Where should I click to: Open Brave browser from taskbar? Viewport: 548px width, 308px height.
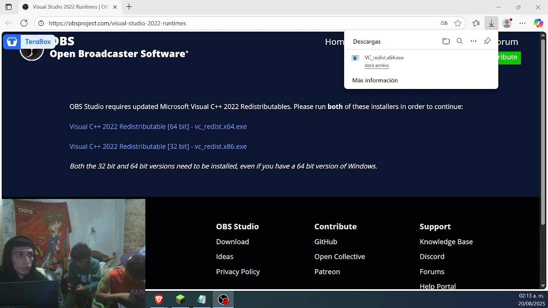coord(159,299)
